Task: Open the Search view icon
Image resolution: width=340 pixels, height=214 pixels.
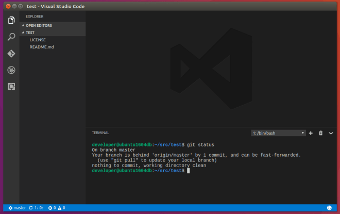Action: coord(11,37)
